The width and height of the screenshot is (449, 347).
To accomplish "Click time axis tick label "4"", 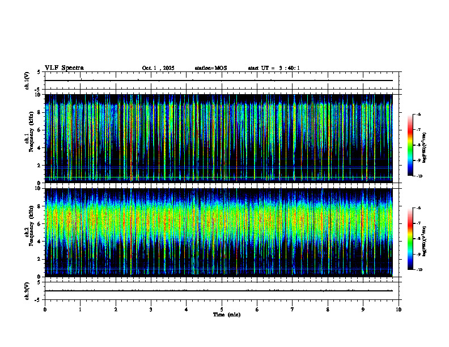I will 187,310.
